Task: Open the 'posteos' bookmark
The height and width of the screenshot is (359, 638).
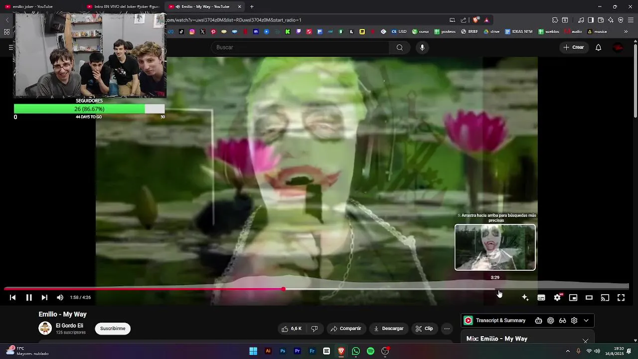Action: pos(445,31)
